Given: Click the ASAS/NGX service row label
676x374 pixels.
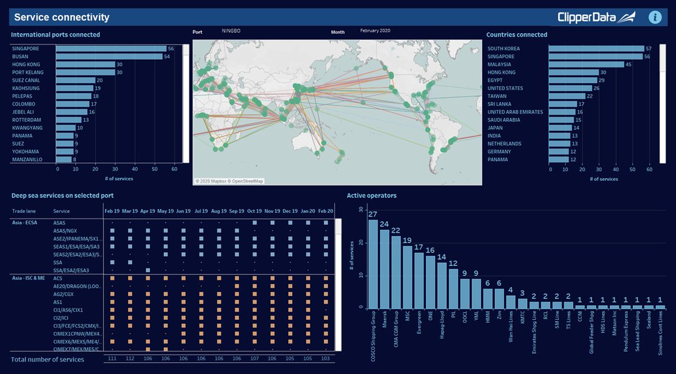Looking at the screenshot, I should click(65, 230).
